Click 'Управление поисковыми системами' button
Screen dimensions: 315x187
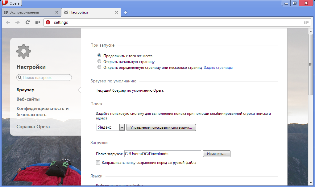click(x=161, y=127)
